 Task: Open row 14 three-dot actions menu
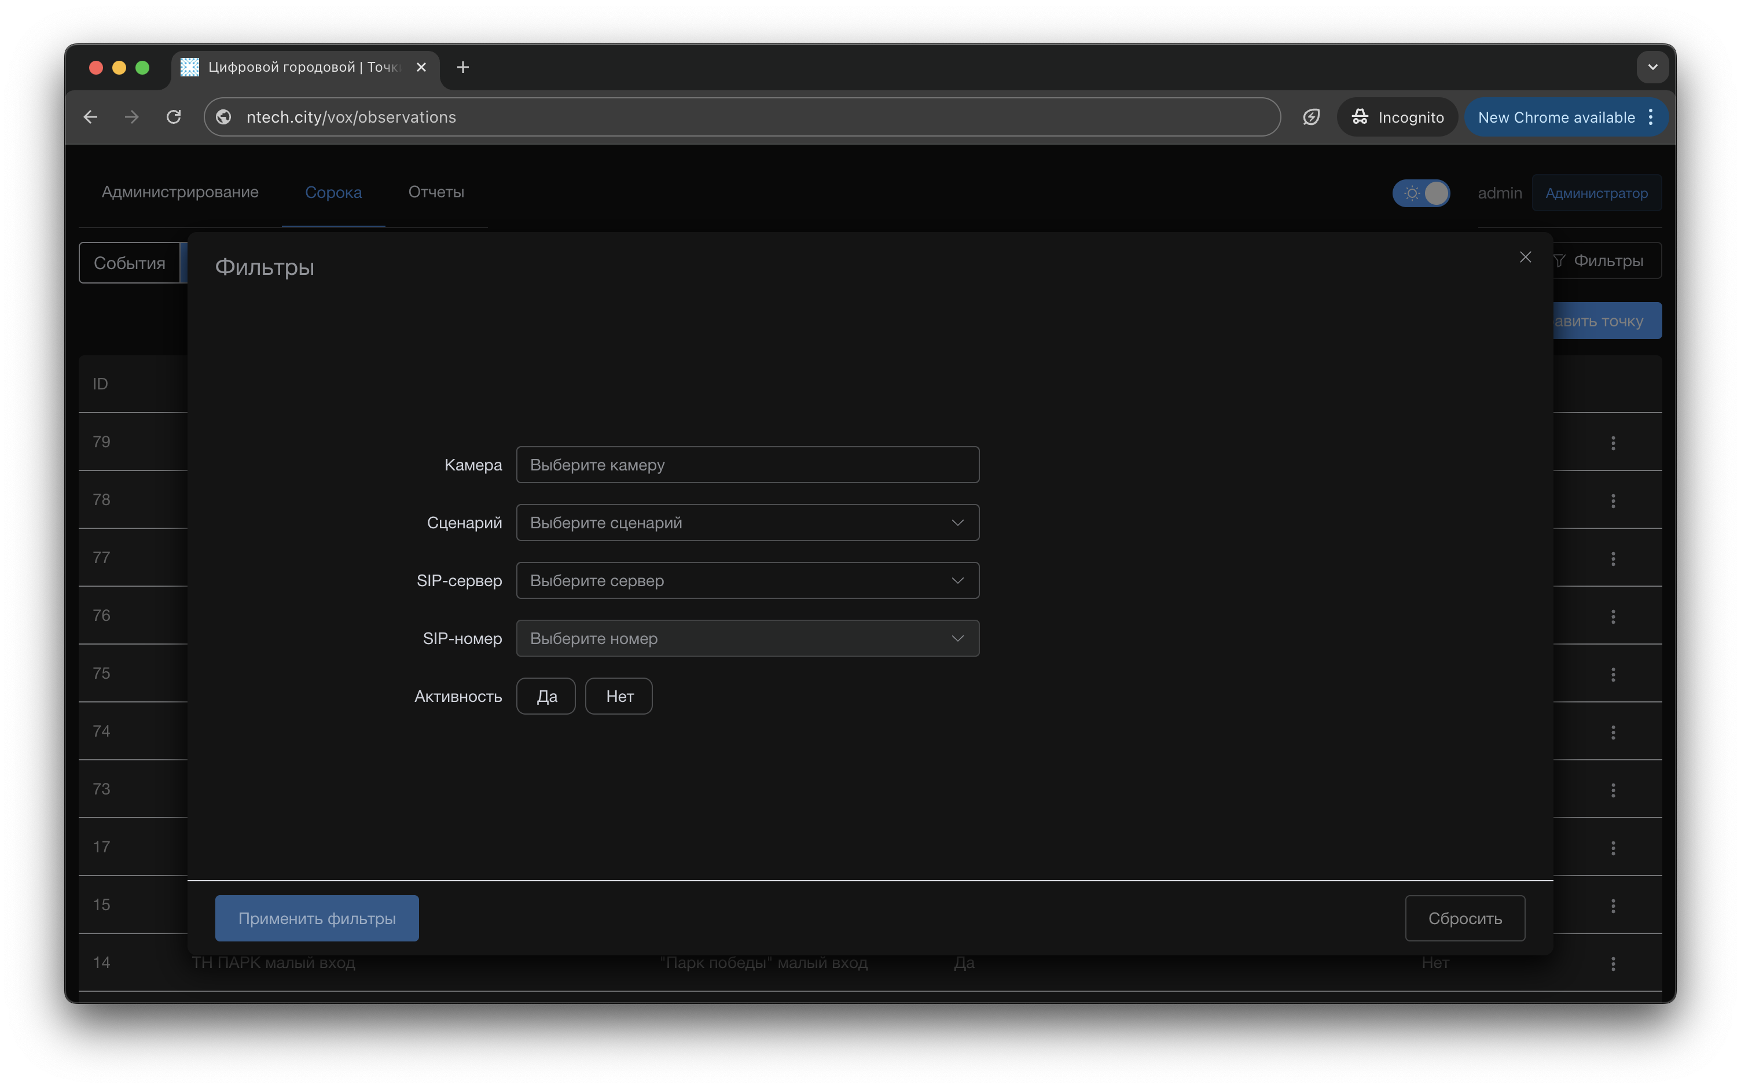point(1613,963)
